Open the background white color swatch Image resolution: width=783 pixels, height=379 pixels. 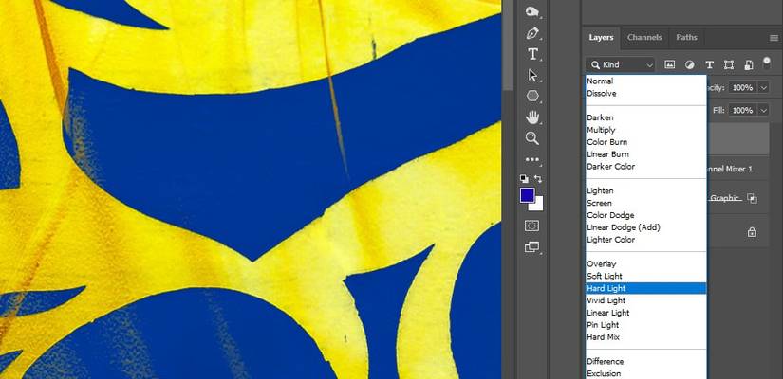539,206
